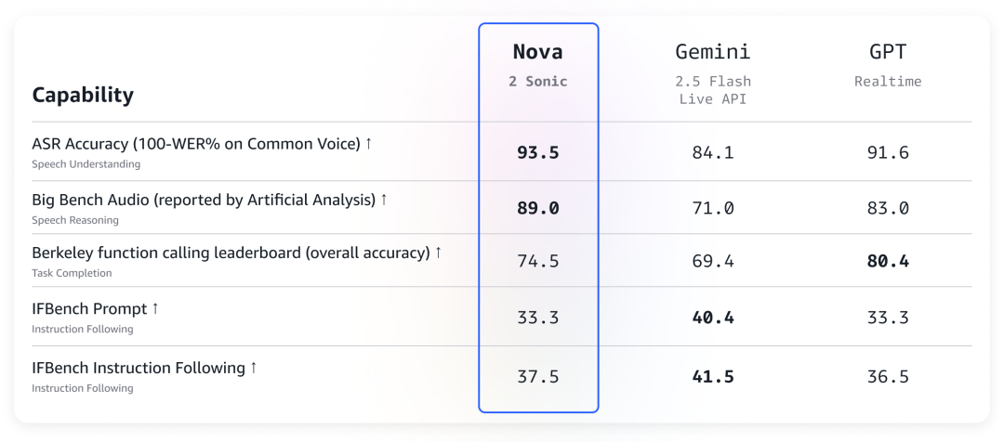Click Gemini's bold 40.4 score
This screenshot has width=1004, height=442.
[x=713, y=318]
